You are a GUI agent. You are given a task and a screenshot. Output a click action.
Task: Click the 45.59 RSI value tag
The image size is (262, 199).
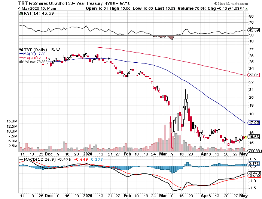pos(254,30)
